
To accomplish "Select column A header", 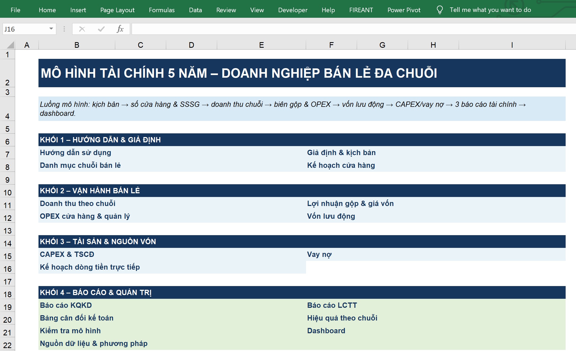I will click(27, 45).
